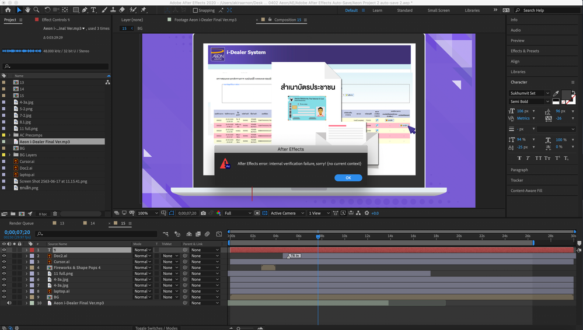Hide the Cursor.ai layer via eye icon

(x=4, y=262)
